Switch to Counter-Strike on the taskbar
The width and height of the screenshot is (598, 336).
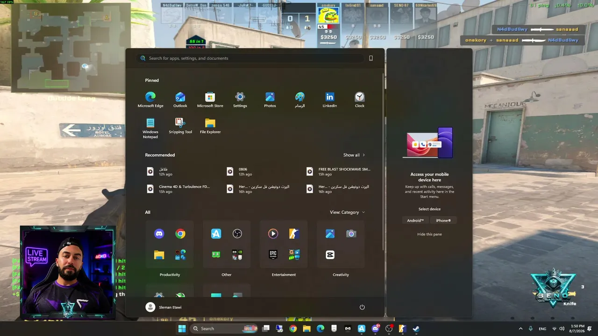(x=402, y=329)
